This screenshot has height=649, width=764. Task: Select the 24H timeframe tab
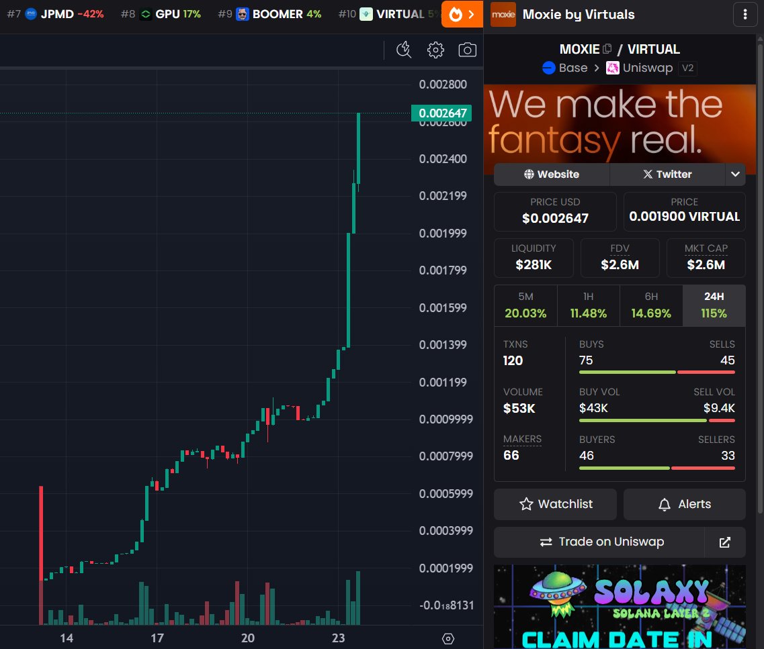[x=714, y=305]
